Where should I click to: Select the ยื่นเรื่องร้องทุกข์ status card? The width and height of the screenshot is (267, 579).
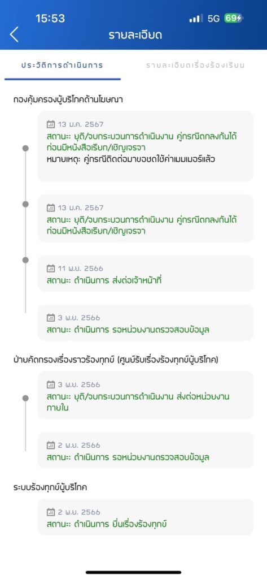tap(146, 517)
